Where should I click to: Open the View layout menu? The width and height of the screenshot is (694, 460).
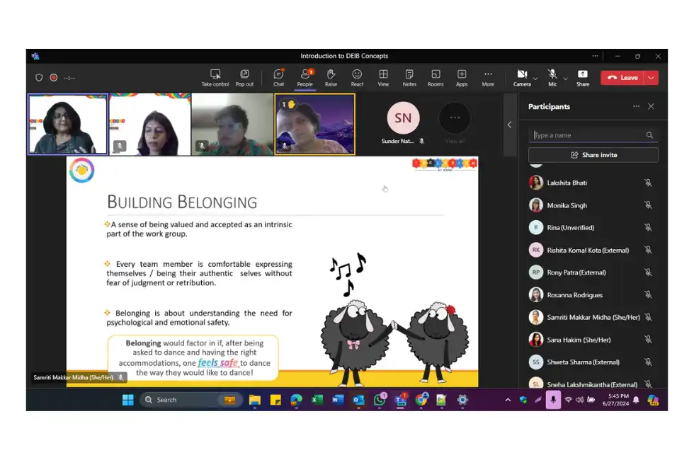tap(383, 76)
